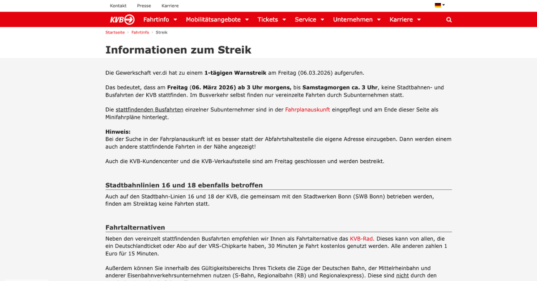Viewport: 537px width, 281px height.
Task: Open search with the magnifier icon
Action: coord(449,20)
